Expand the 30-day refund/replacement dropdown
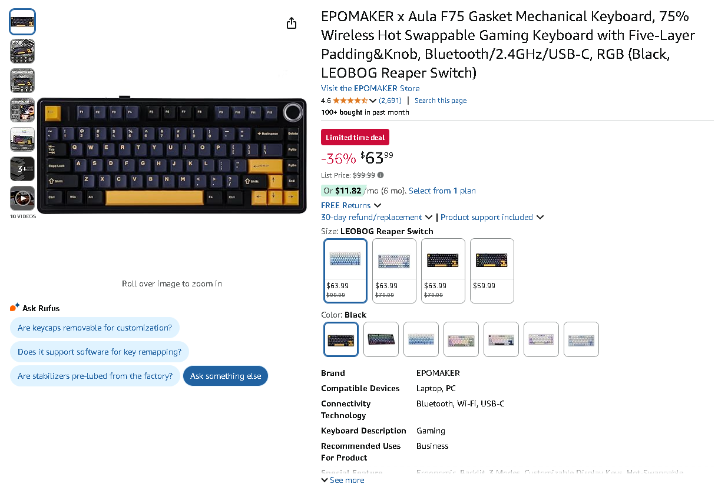The image size is (718, 487). tap(377, 217)
